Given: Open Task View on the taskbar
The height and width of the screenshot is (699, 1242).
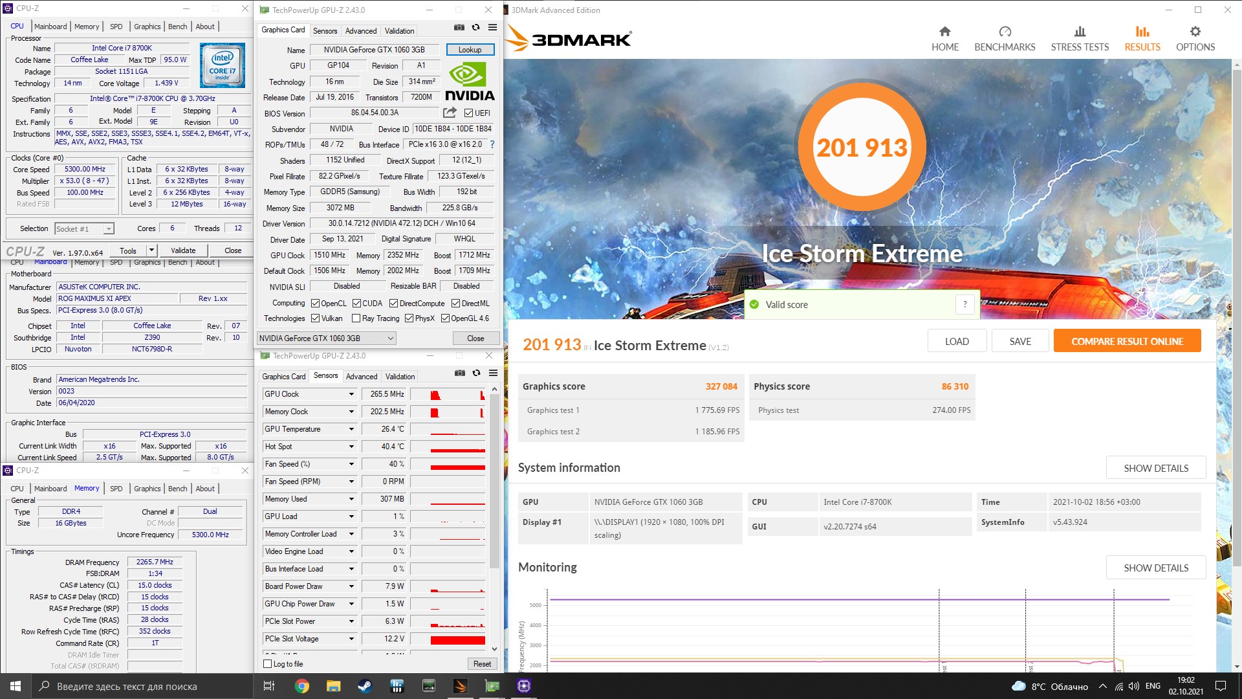Looking at the screenshot, I should 269,686.
